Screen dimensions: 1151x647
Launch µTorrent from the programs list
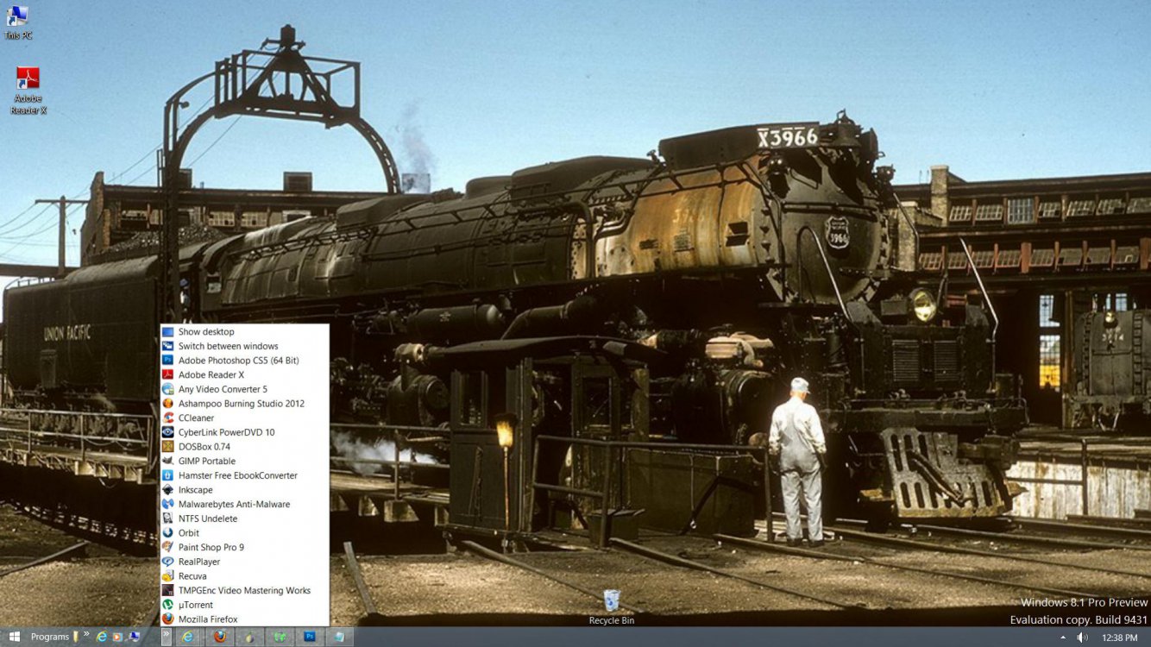pyautogui.click(x=195, y=606)
